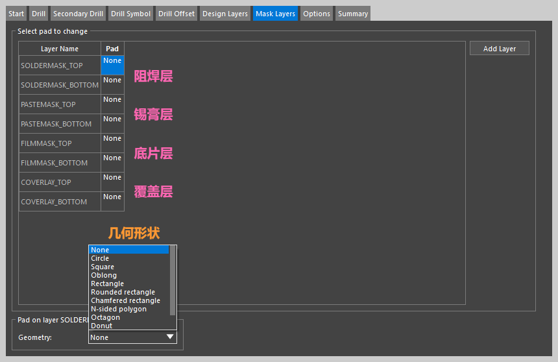Switch to the Drill tab
Screen dimensions: 558x362
[38, 14]
